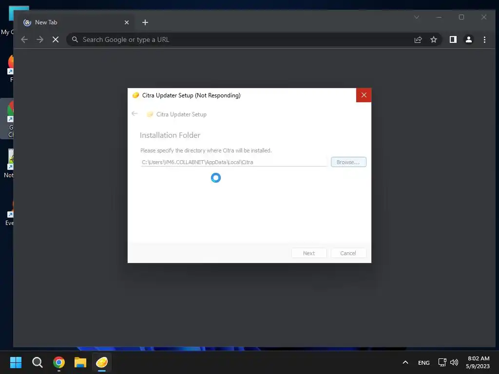
Task: Open the clock showing 8:02 AM
Action: click(x=478, y=362)
